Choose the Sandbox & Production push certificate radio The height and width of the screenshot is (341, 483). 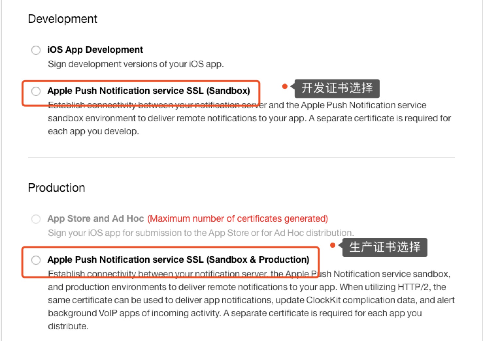(36, 260)
